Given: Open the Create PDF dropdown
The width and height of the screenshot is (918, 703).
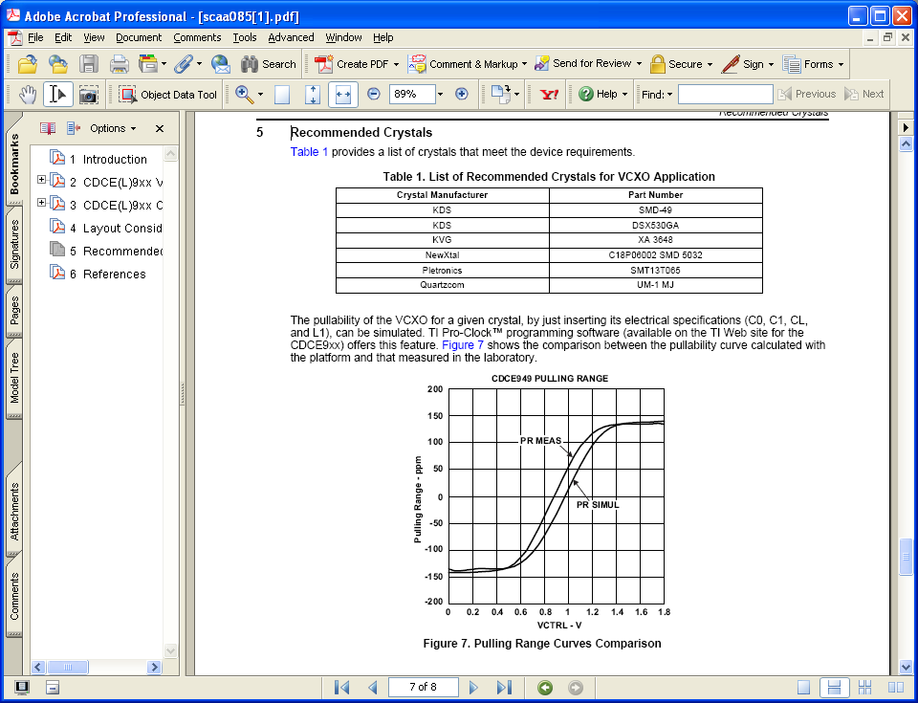Looking at the screenshot, I should click(396, 64).
